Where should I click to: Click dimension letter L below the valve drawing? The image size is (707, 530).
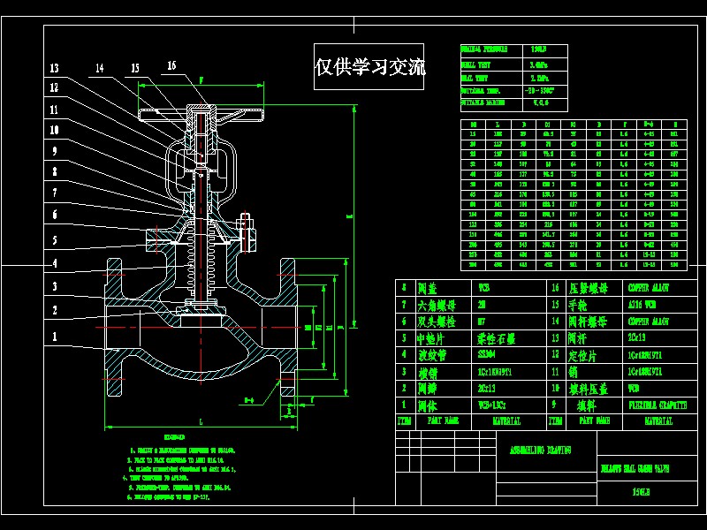point(201,422)
